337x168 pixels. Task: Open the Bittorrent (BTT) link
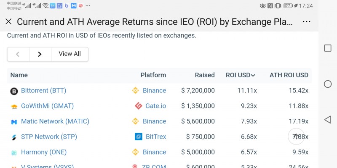43,90
